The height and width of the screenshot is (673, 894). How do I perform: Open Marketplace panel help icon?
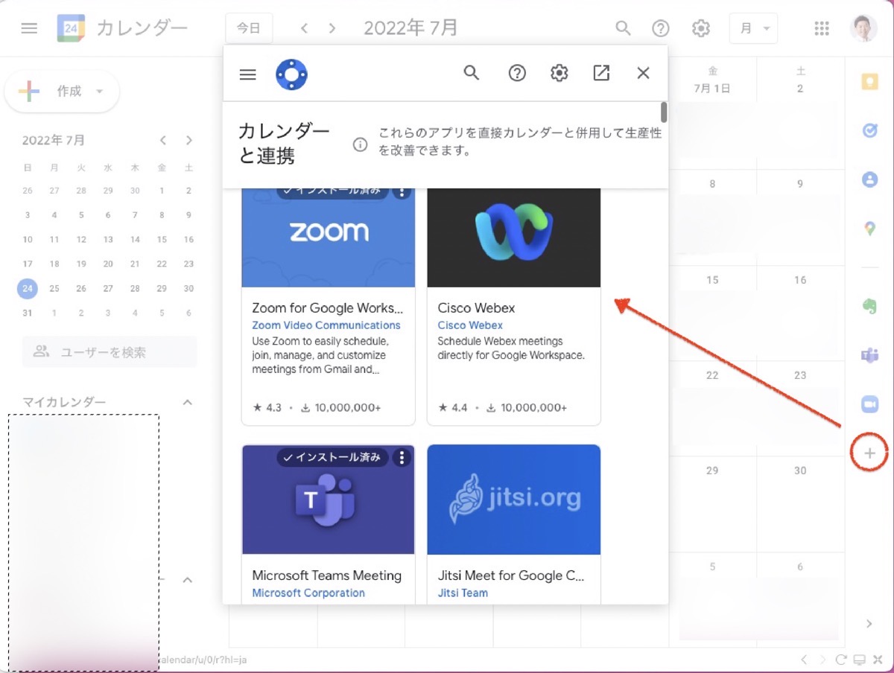(x=517, y=72)
